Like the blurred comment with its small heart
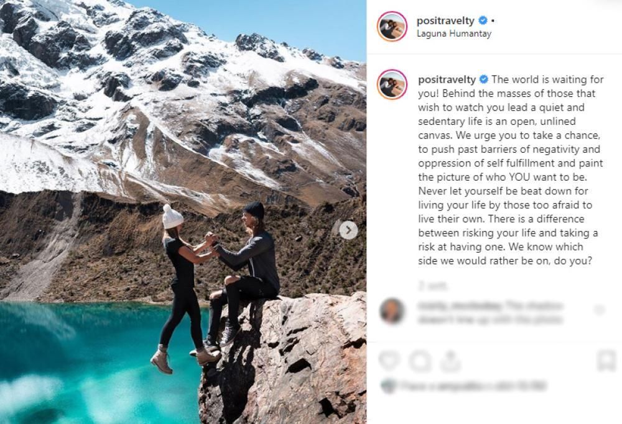Viewport: 622px width, 424px height. click(x=599, y=310)
